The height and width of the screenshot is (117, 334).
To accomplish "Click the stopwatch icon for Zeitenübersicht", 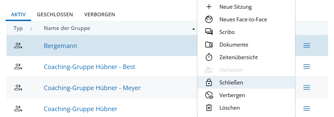I will (x=209, y=57).
